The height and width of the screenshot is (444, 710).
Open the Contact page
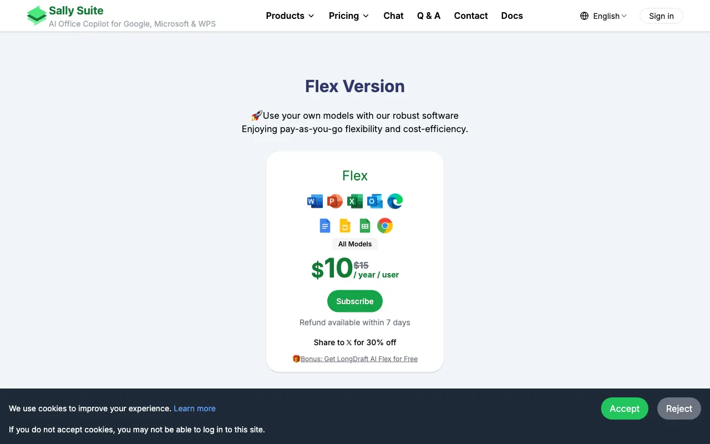[471, 16]
